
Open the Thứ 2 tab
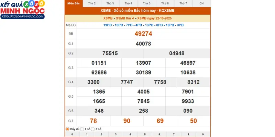coord(92,3)
